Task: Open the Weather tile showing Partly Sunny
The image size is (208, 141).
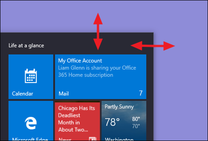Action: point(124,121)
